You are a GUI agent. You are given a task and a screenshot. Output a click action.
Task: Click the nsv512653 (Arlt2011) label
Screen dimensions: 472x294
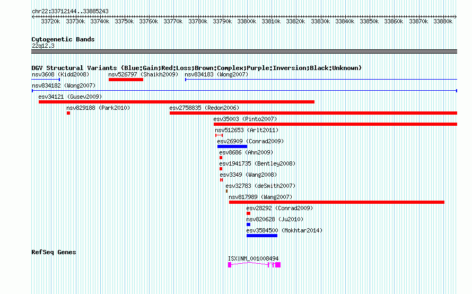(x=247, y=130)
